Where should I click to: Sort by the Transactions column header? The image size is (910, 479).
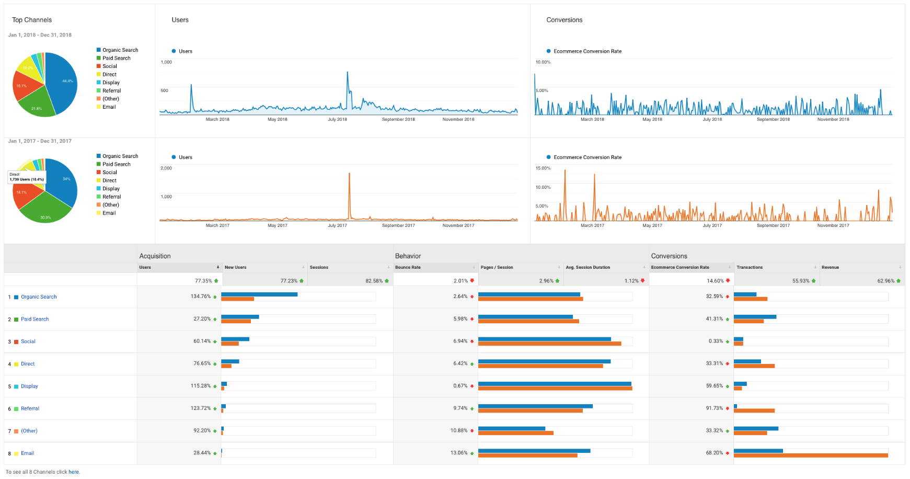coord(750,267)
